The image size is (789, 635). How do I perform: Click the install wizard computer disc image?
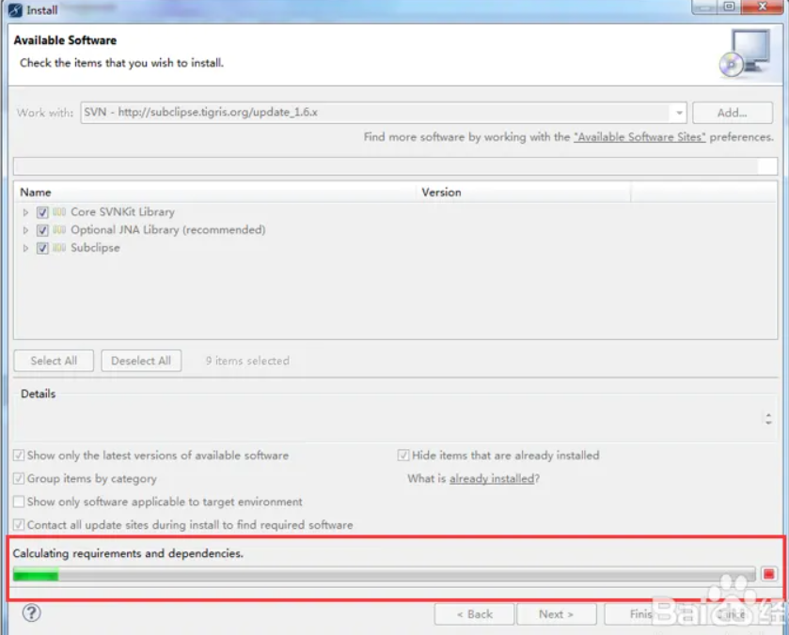[x=745, y=53]
